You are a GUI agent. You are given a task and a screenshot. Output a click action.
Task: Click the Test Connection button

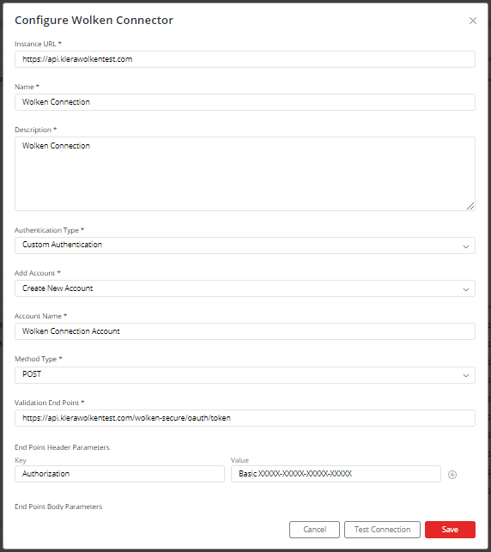click(x=382, y=530)
